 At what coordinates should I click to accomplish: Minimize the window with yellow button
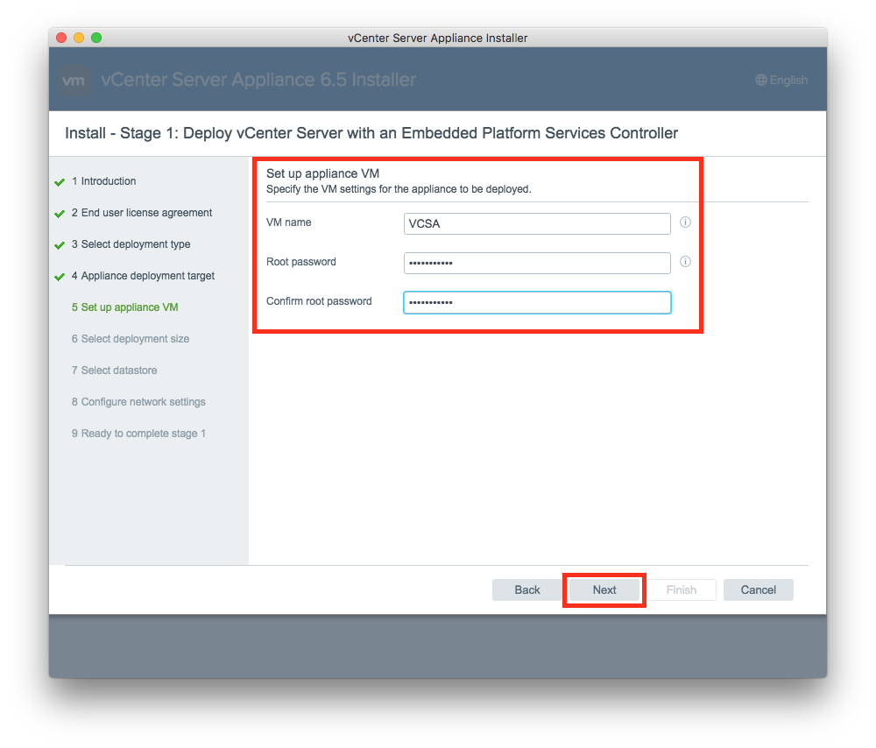tap(79, 38)
